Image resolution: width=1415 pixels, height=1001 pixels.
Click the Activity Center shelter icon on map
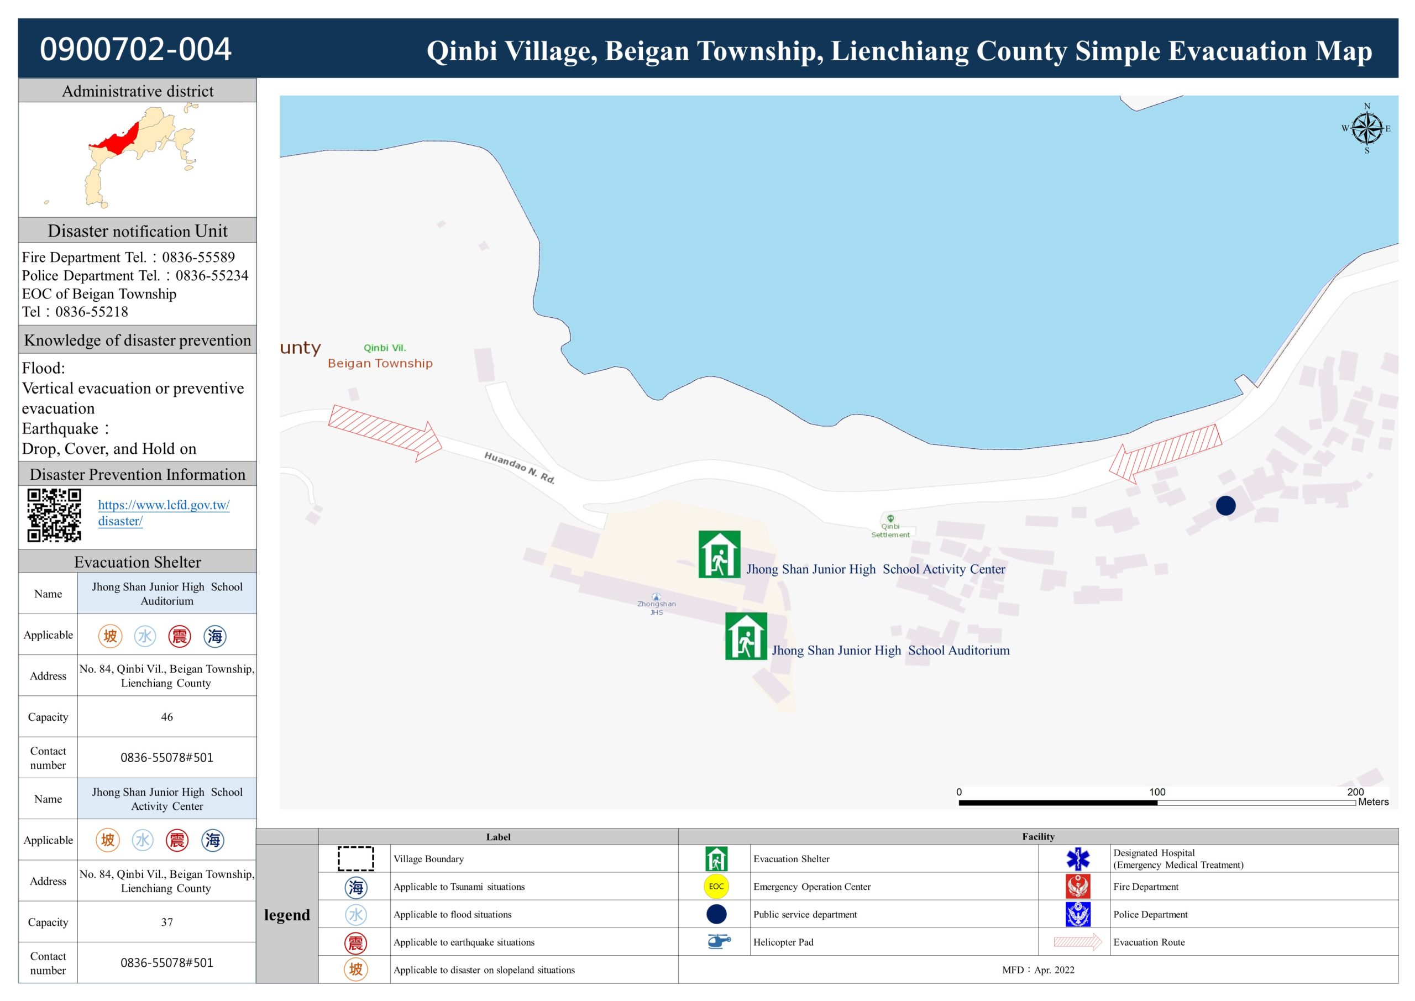(719, 554)
